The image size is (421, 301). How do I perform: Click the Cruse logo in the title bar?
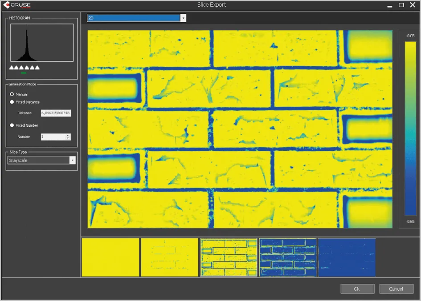click(x=19, y=5)
